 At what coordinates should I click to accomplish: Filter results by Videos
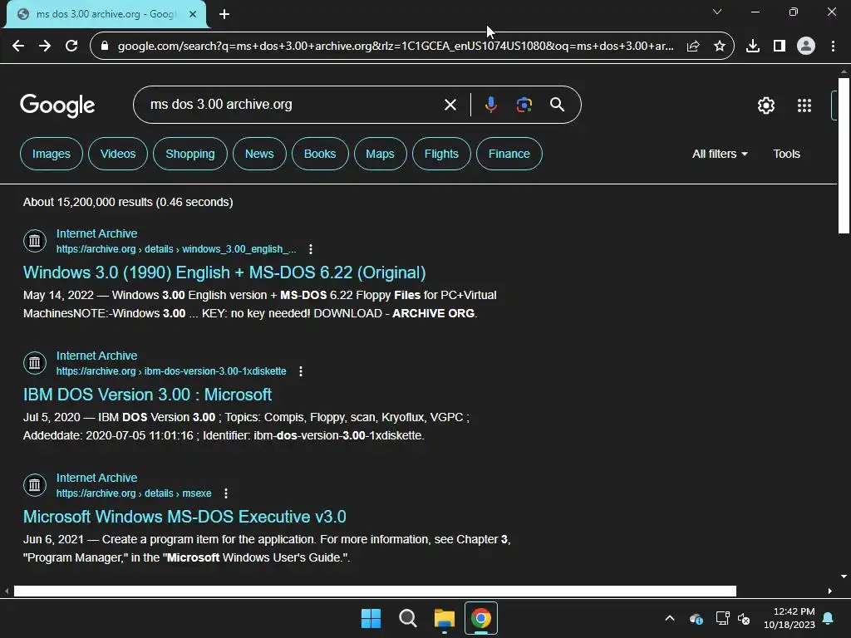[x=118, y=154]
